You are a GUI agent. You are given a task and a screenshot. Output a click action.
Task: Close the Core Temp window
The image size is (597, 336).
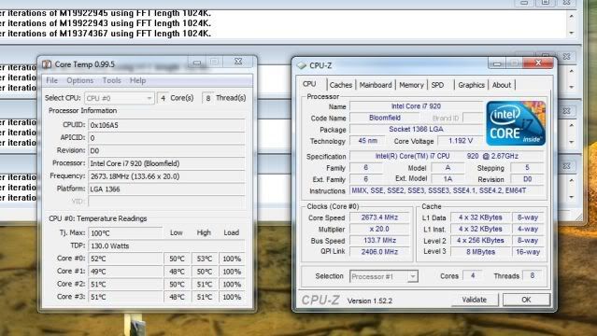(x=238, y=62)
